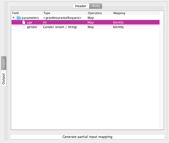The height and width of the screenshot is (143, 169).
Task: Click the Operation column header
Action: (x=100, y=13)
